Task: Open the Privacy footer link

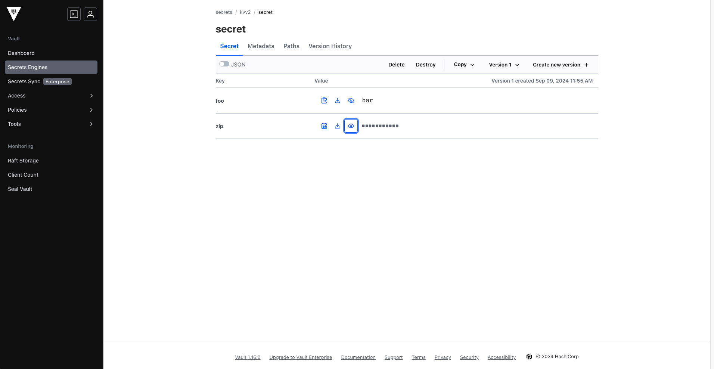Action: click(x=443, y=357)
